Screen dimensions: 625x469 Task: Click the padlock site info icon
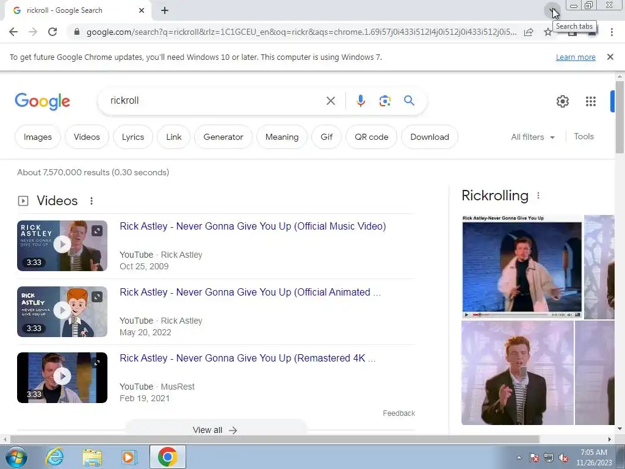click(x=77, y=32)
